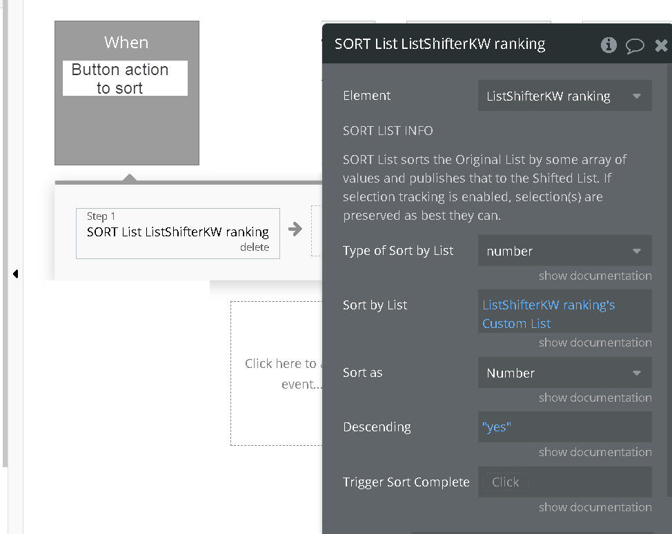Show documentation for Descending
This screenshot has height=534, width=672.
click(595, 452)
